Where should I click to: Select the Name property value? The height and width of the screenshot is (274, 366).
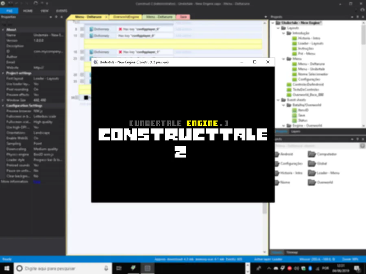[48, 35]
